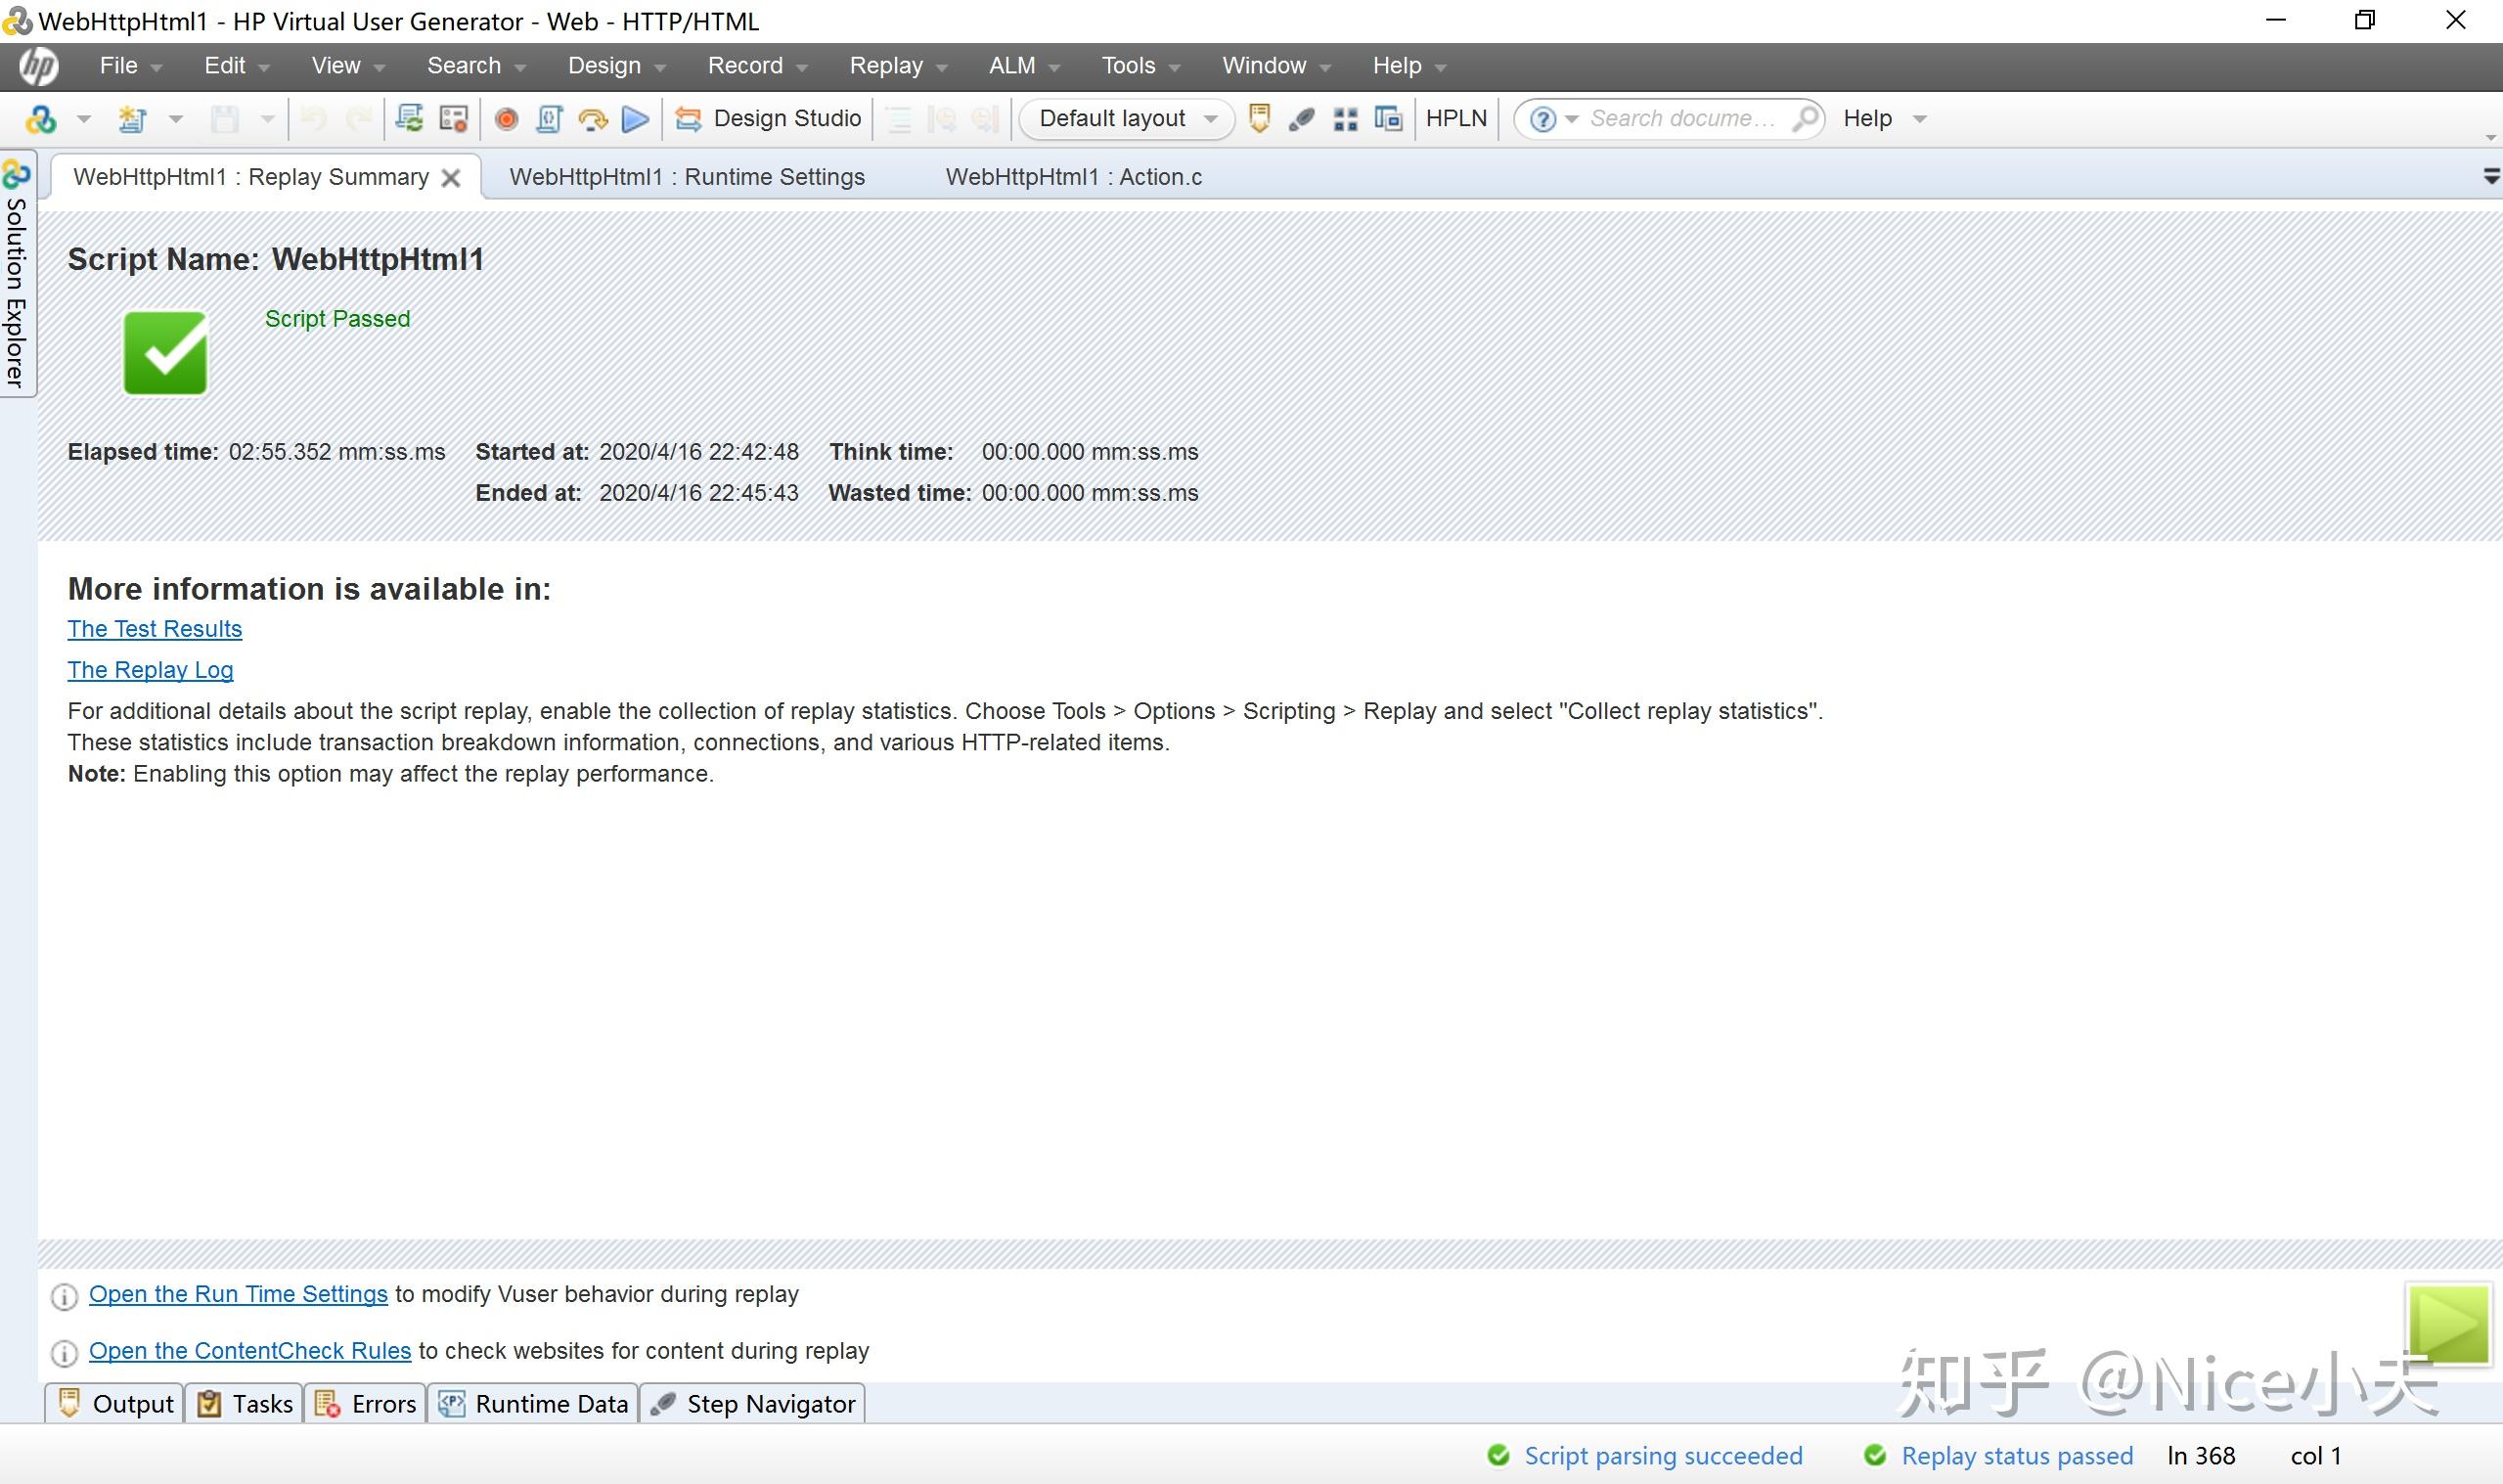Click the thumbnail grid icon in toolbar
The height and width of the screenshot is (1484, 2503).
(1346, 119)
